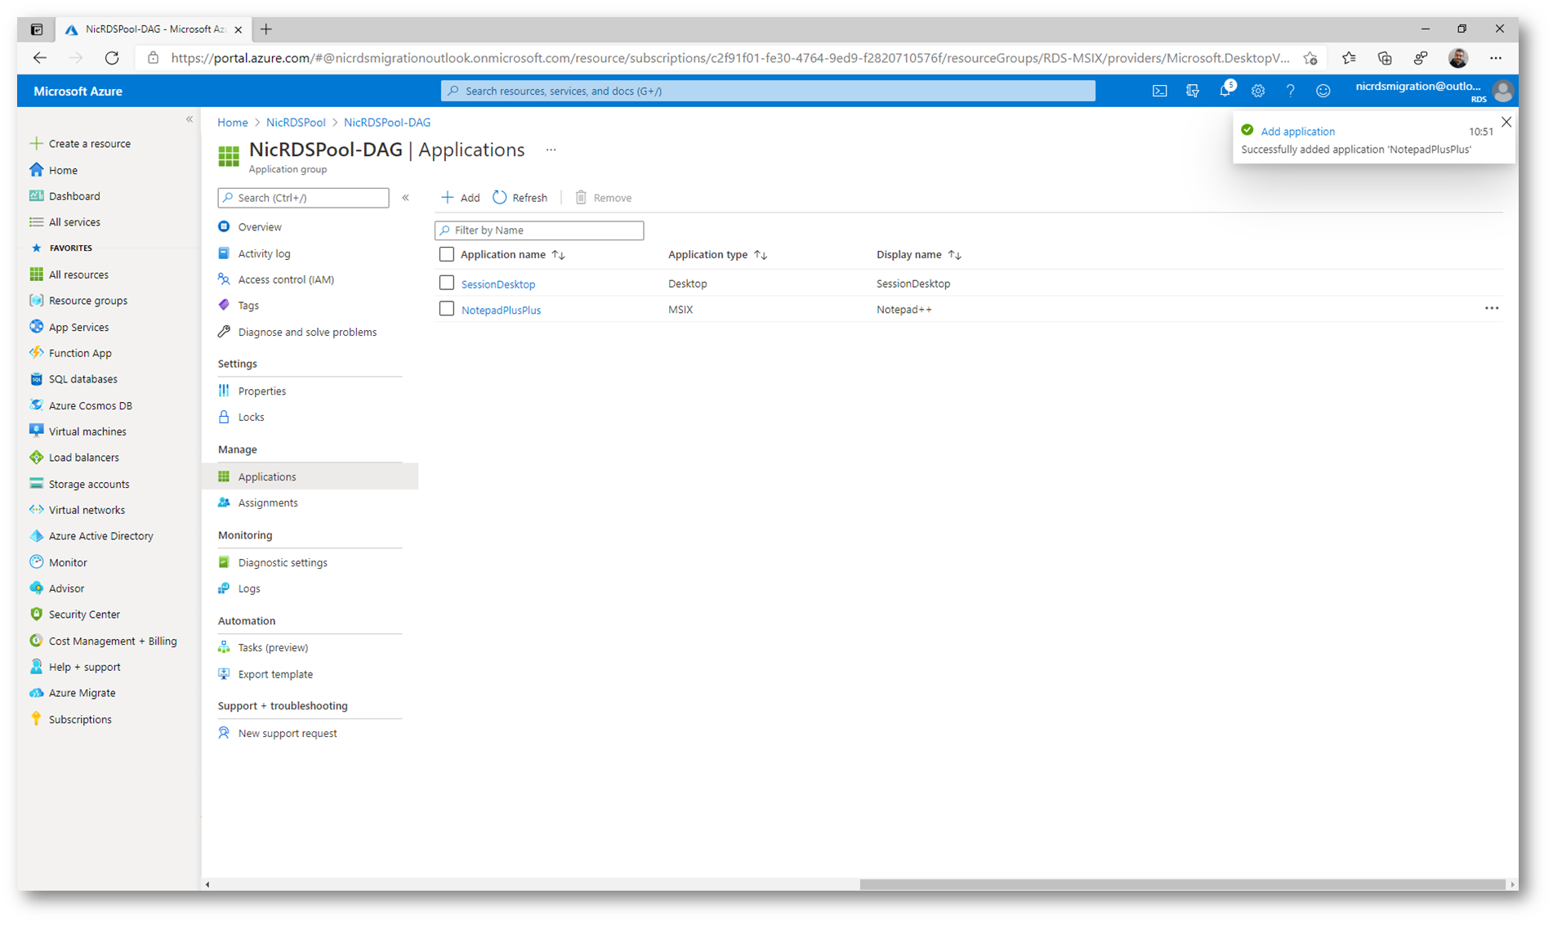Focus the resource menu Search box
Viewport: 1553px width, 925px height.
[x=303, y=198]
